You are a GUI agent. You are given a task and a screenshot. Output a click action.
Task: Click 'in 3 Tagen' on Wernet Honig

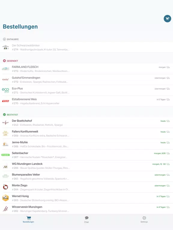click(161, 196)
